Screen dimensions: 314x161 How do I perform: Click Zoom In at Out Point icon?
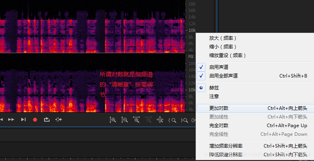185,120
